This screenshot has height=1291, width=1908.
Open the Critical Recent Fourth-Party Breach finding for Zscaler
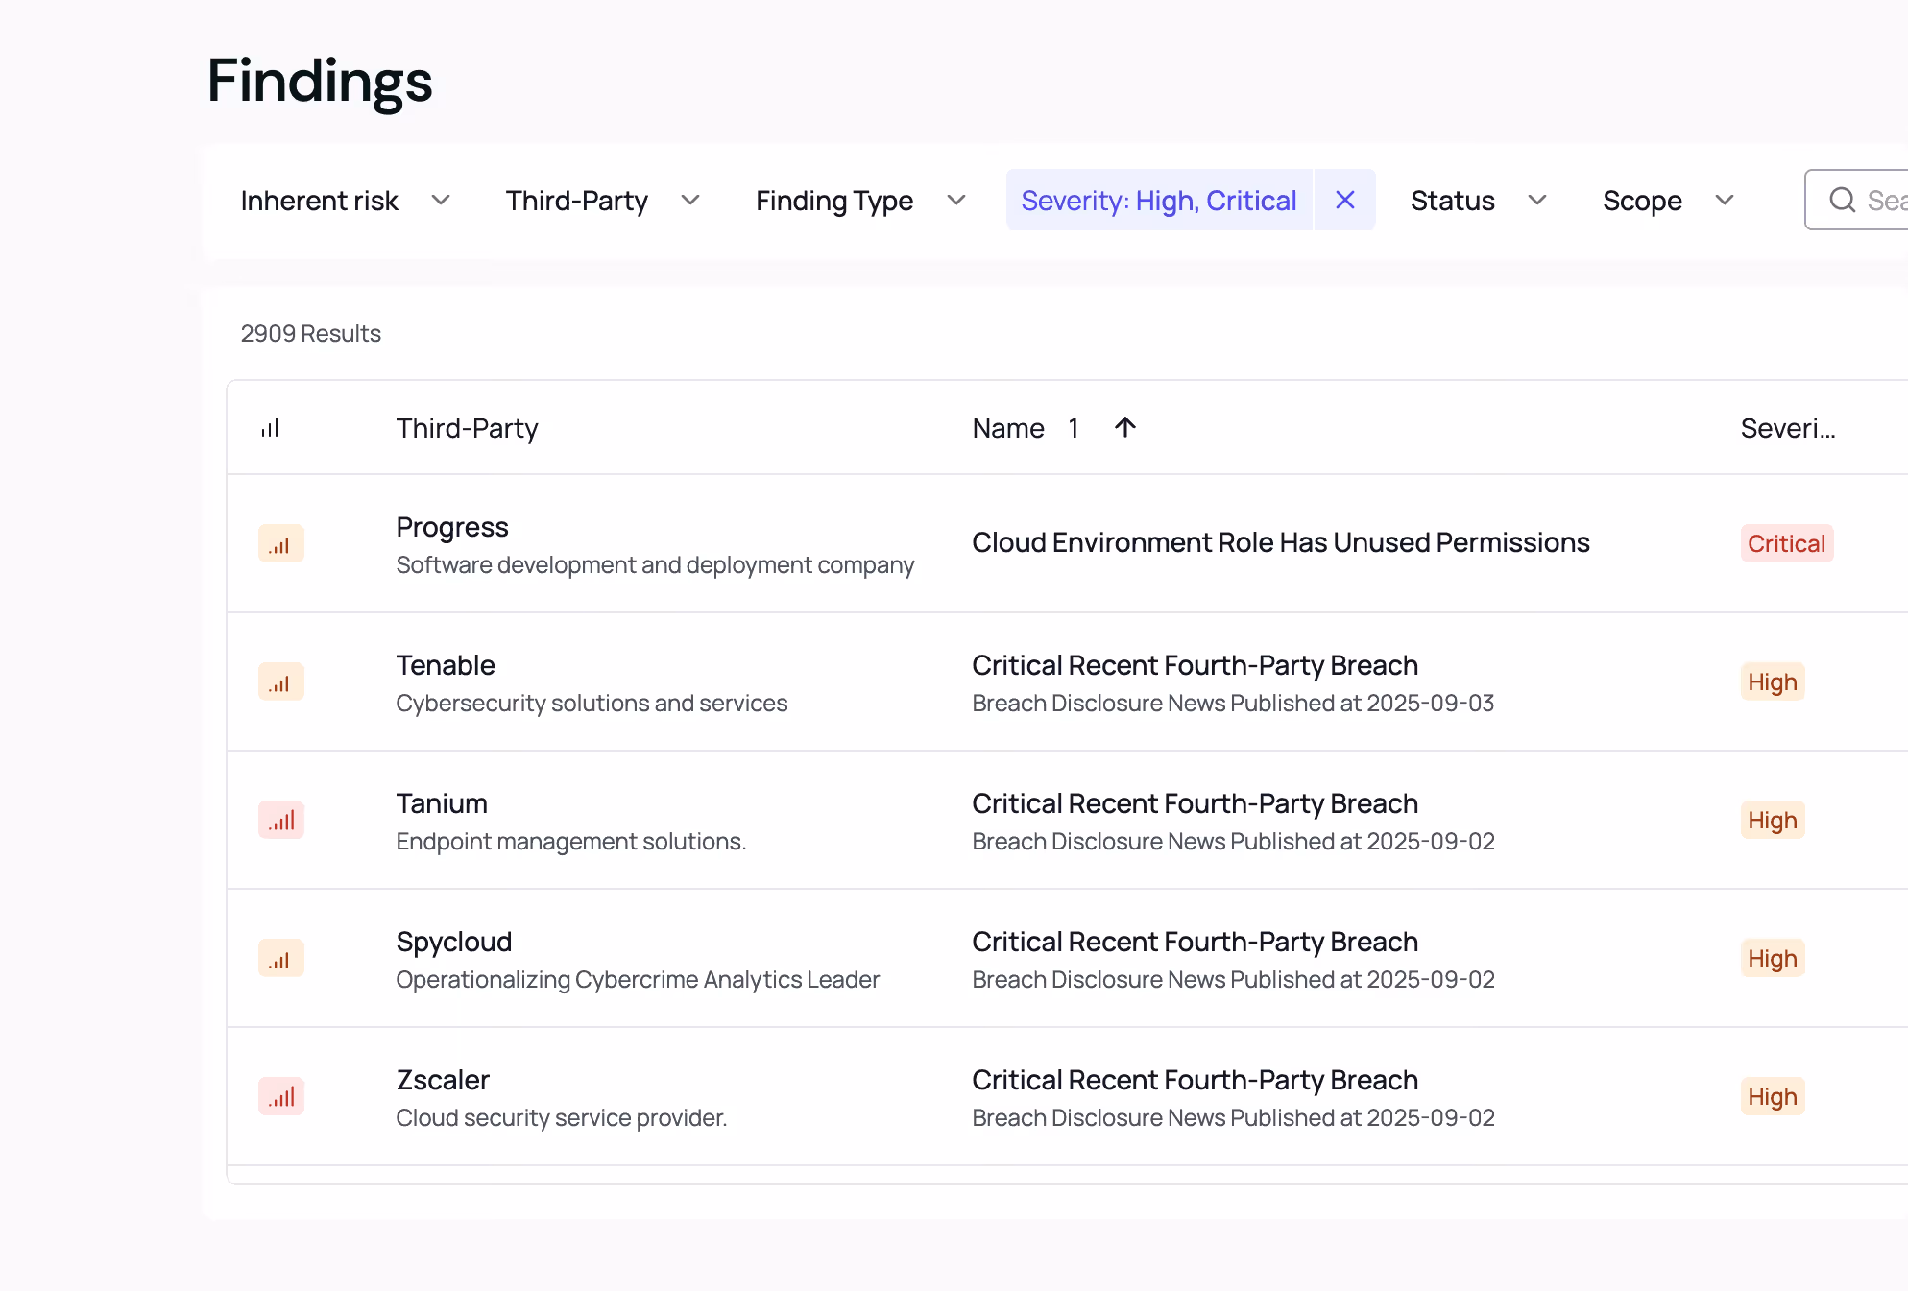[1195, 1080]
